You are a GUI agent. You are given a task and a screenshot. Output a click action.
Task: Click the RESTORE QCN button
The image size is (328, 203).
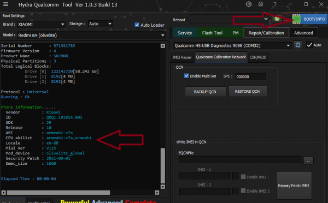[x=247, y=92]
